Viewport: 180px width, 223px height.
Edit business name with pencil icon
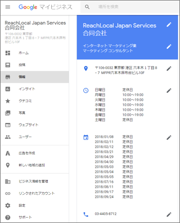pyautogui.click(x=169, y=25)
